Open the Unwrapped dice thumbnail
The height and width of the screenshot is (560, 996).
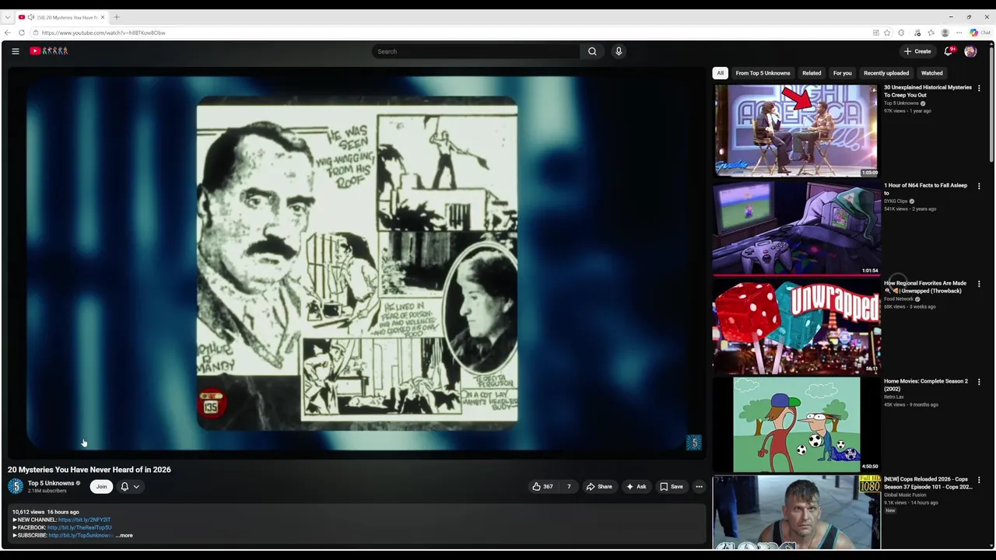pos(796,327)
